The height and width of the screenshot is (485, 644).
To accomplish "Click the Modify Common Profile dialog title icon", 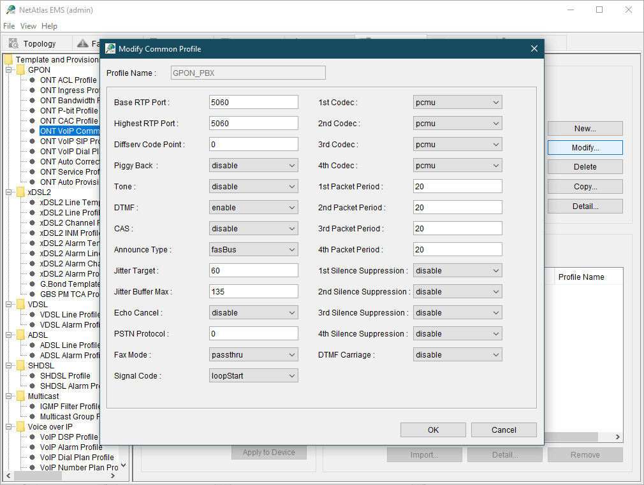I will tap(110, 49).
